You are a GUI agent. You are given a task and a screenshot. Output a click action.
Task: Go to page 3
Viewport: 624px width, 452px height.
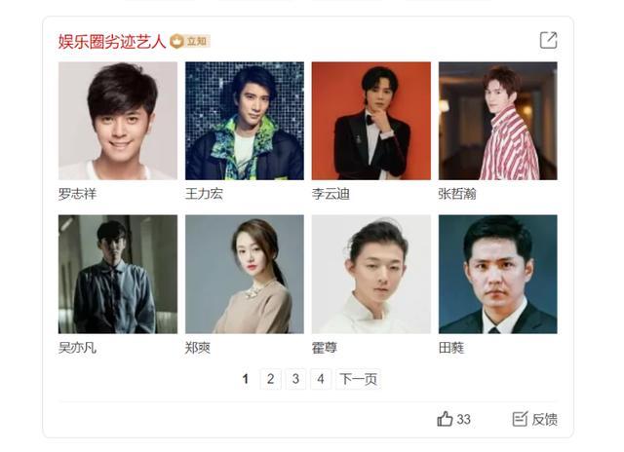click(295, 379)
